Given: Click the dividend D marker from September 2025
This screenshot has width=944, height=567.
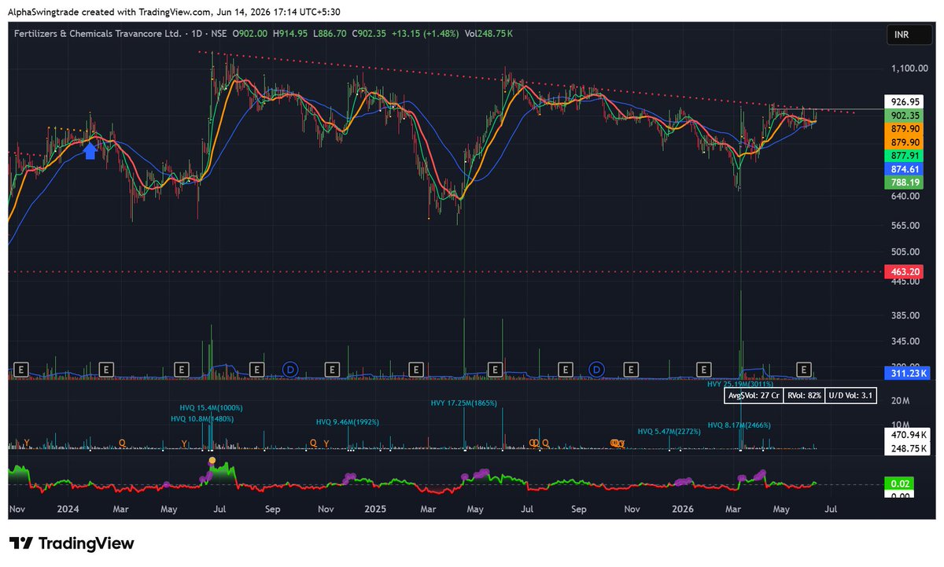Looking at the screenshot, I should (x=597, y=368).
